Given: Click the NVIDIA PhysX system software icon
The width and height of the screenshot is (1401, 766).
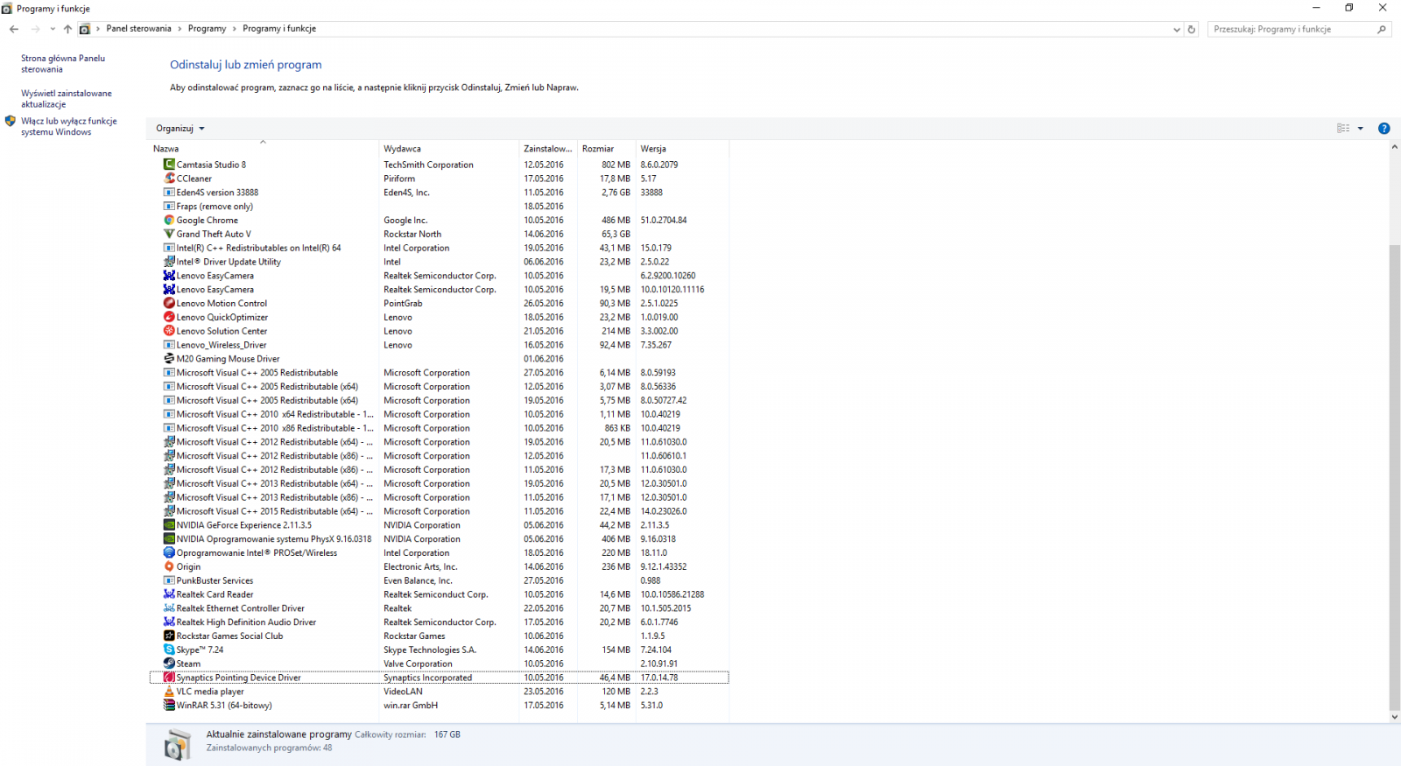Looking at the screenshot, I should tap(169, 539).
